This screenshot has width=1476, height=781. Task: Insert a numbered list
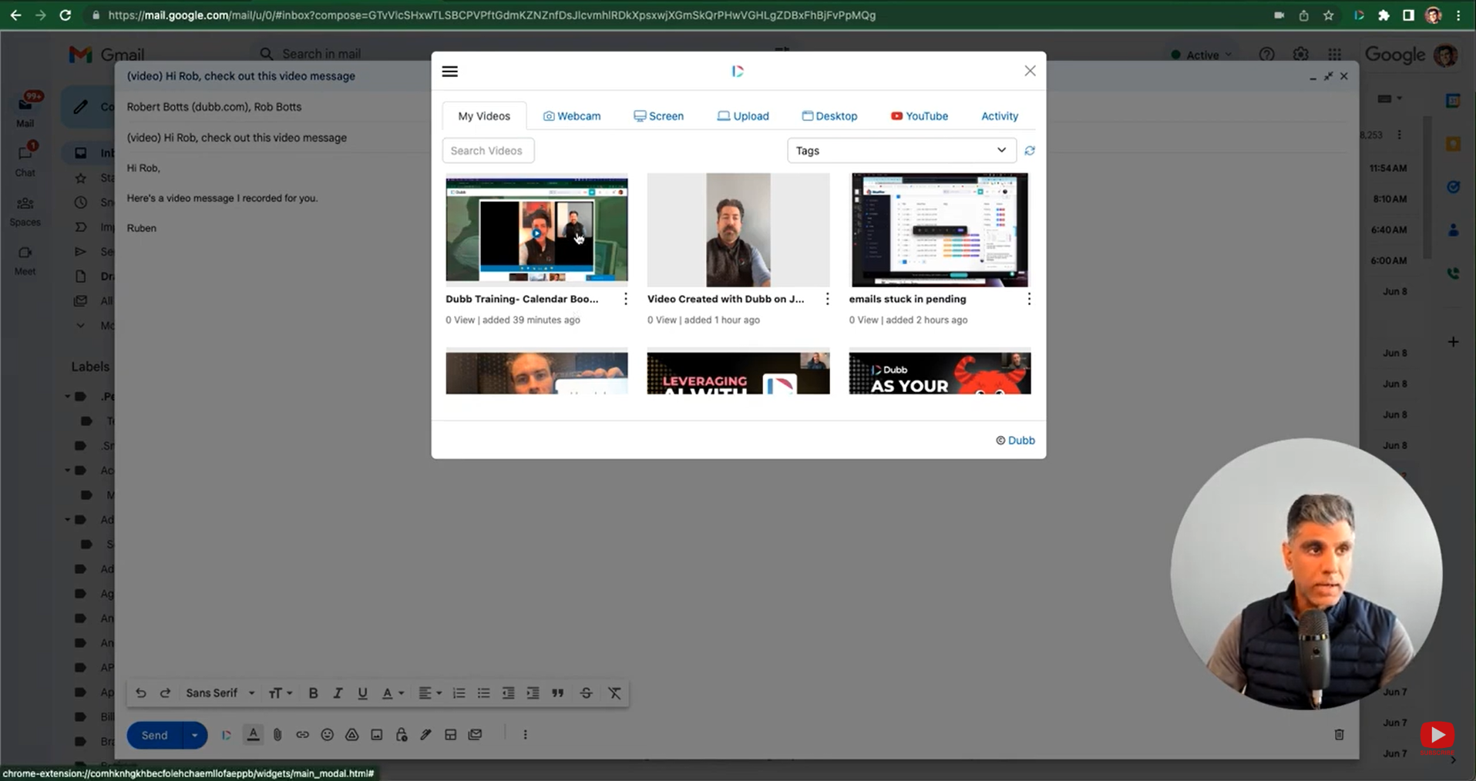[459, 693]
